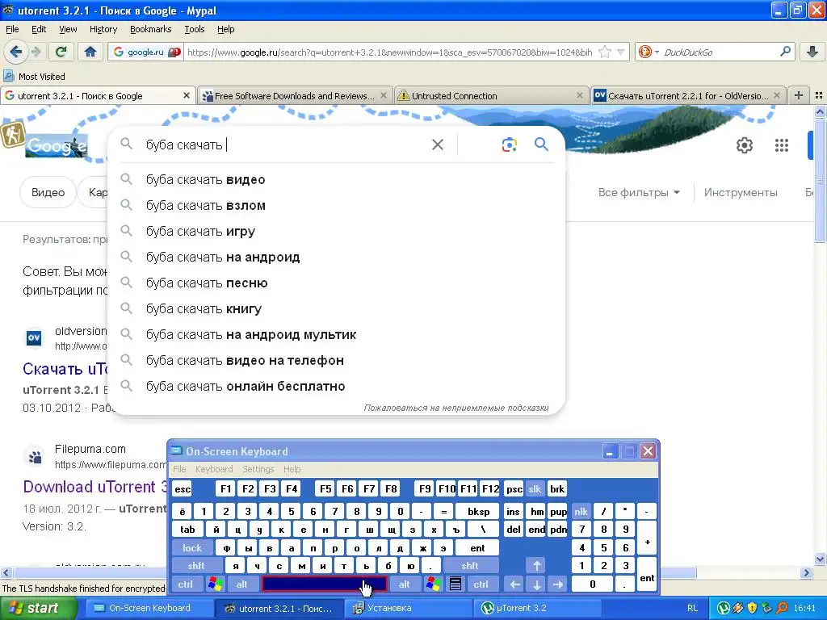Open the browser Home page icon
Image resolution: width=827 pixels, height=620 pixels.
pos(90,52)
